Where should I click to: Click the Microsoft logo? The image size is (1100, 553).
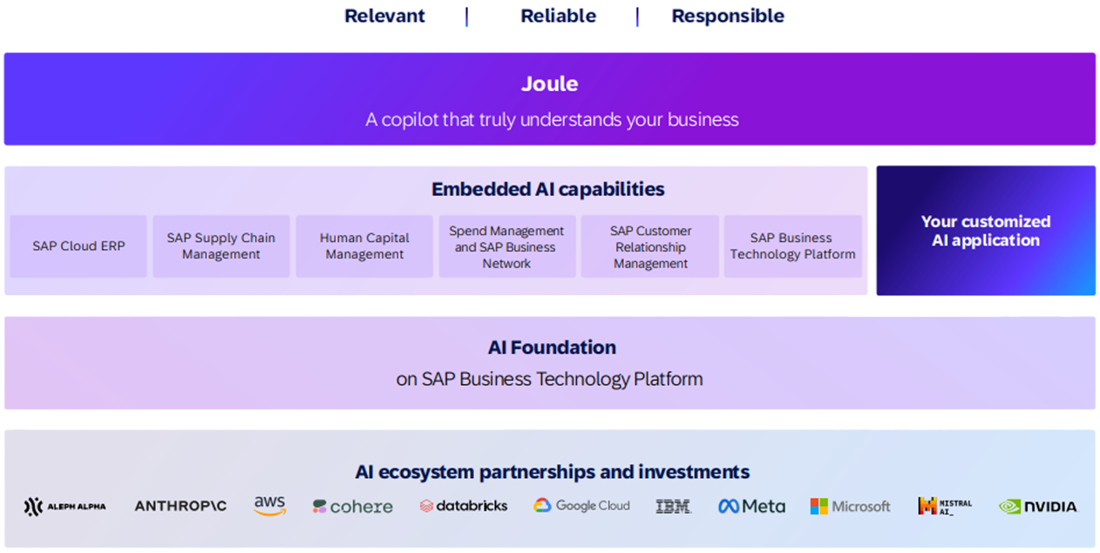pyautogui.click(x=850, y=506)
